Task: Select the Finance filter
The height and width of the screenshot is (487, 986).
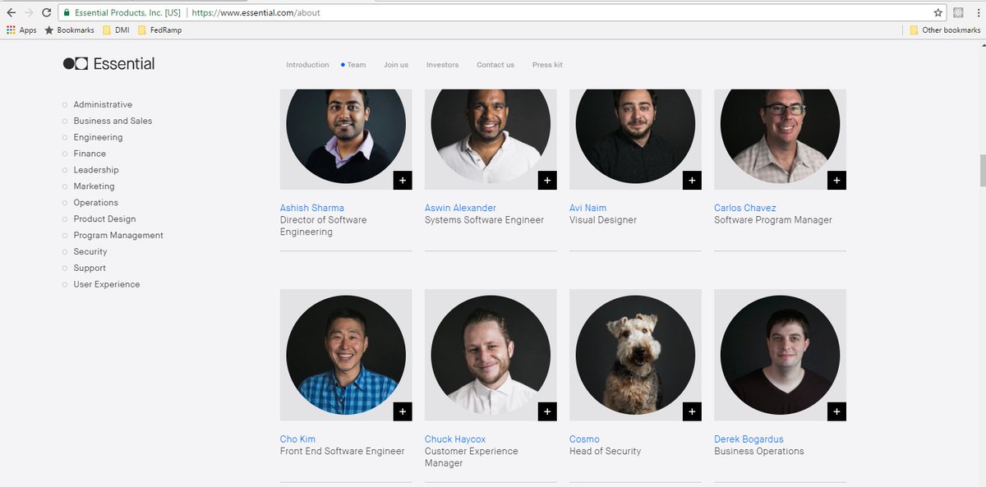Action: tap(84, 154)
